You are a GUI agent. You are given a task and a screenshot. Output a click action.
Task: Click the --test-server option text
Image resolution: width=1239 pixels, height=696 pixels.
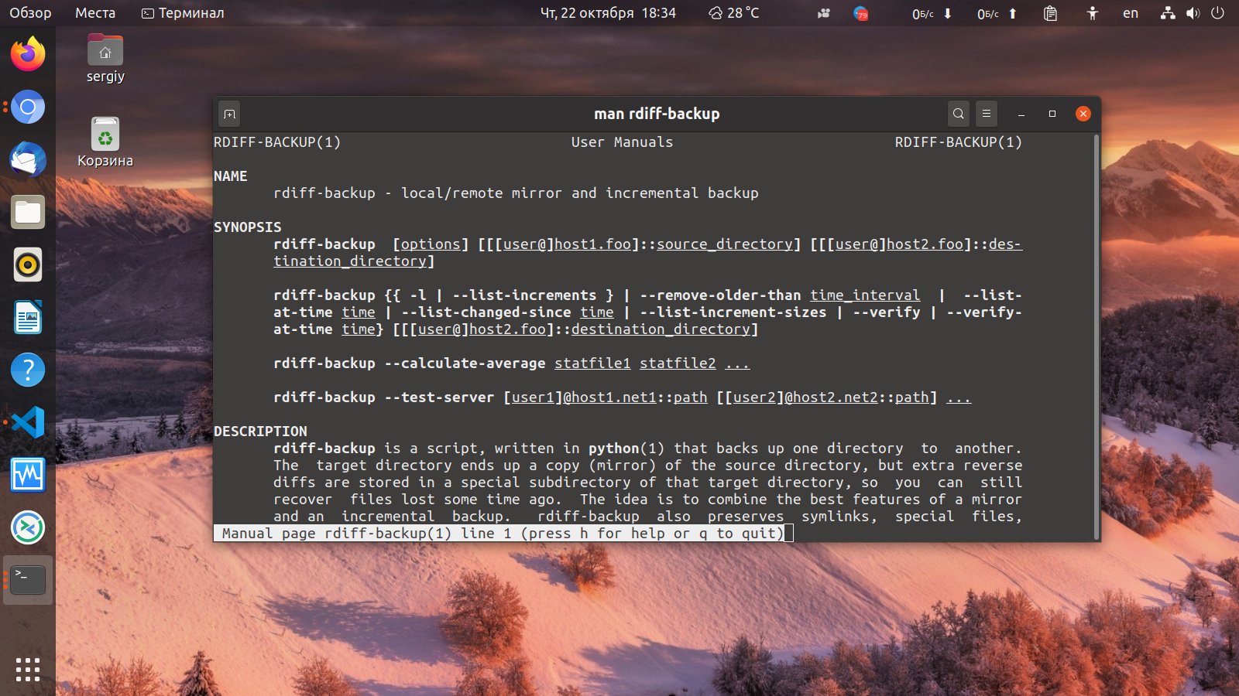439,397
